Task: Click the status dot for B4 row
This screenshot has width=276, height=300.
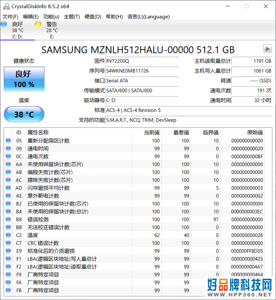Action: coord(8,211)
